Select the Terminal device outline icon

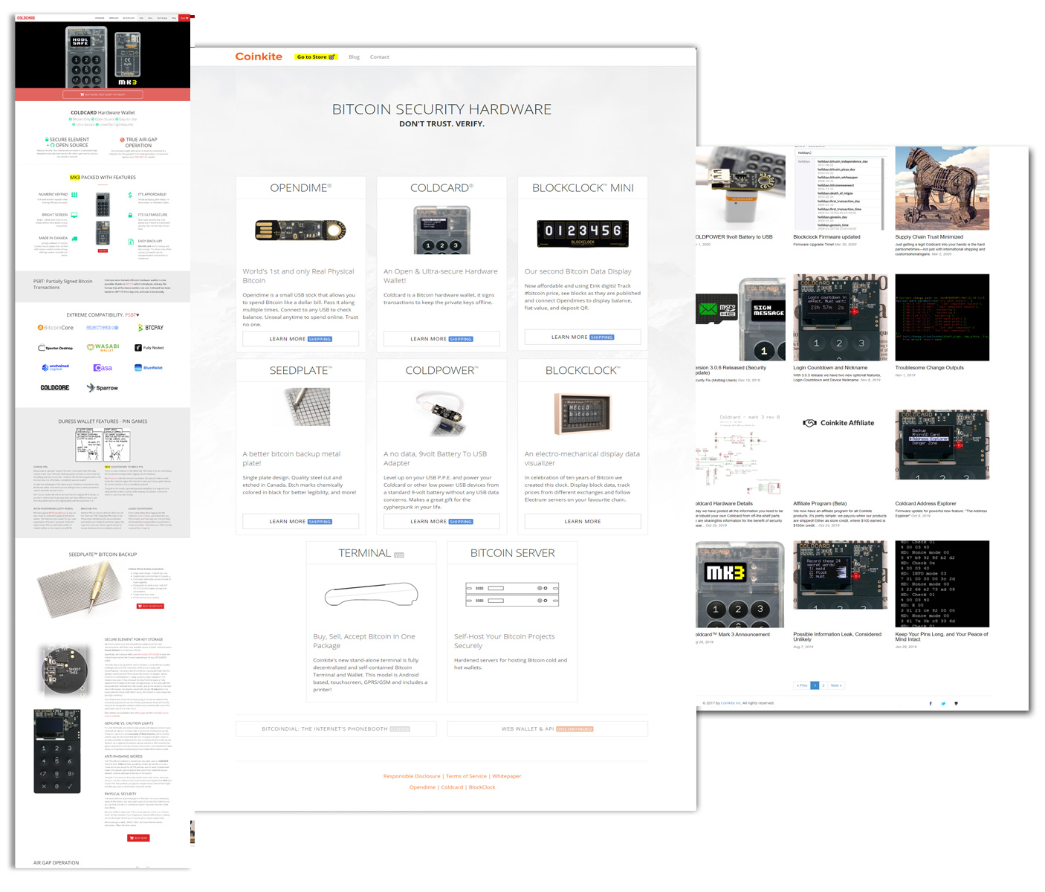(x=371, y=594)
